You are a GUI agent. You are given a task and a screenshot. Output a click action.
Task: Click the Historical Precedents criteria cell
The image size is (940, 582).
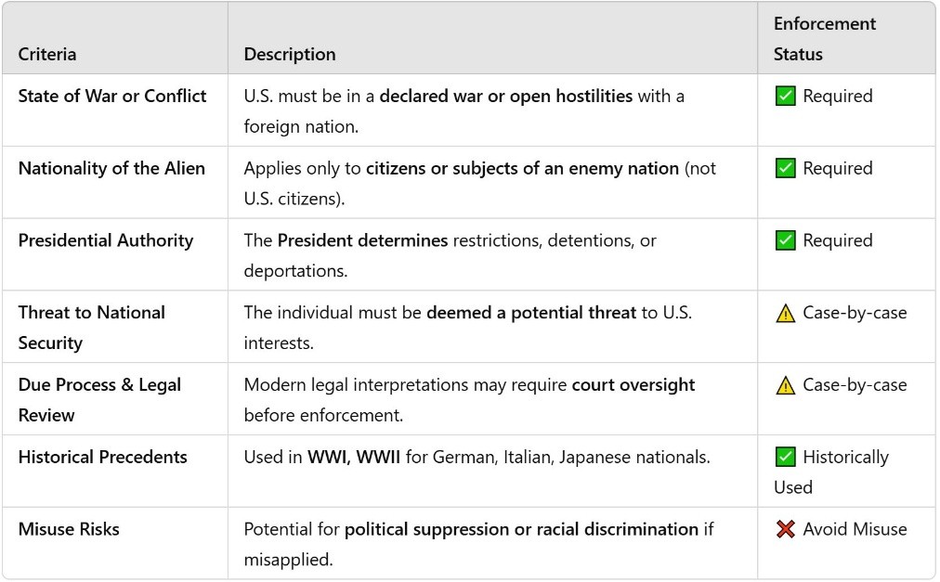(115, 472)
